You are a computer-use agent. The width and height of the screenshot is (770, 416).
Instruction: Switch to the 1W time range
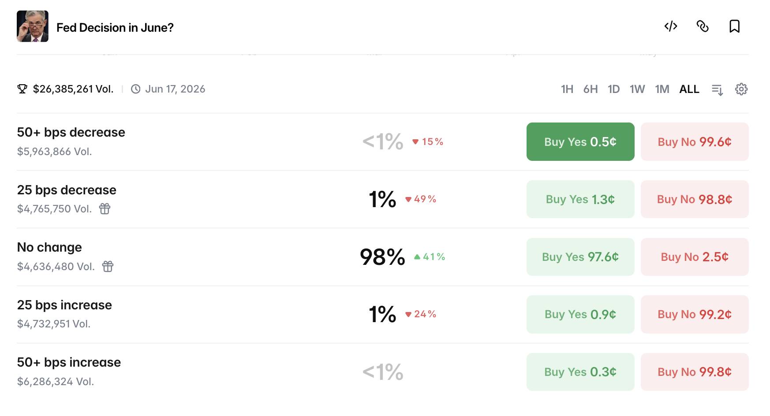(637, 89)
